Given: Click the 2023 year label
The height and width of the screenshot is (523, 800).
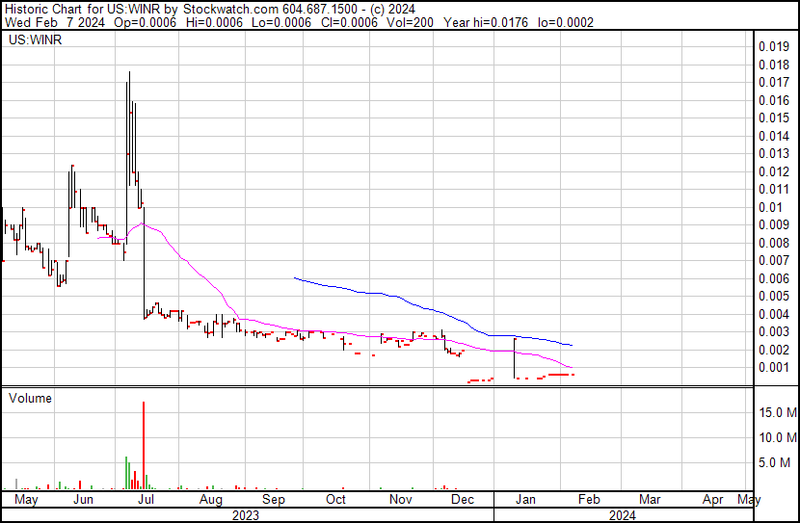Looking at the screenshot, I should click(x=246, y=515).
